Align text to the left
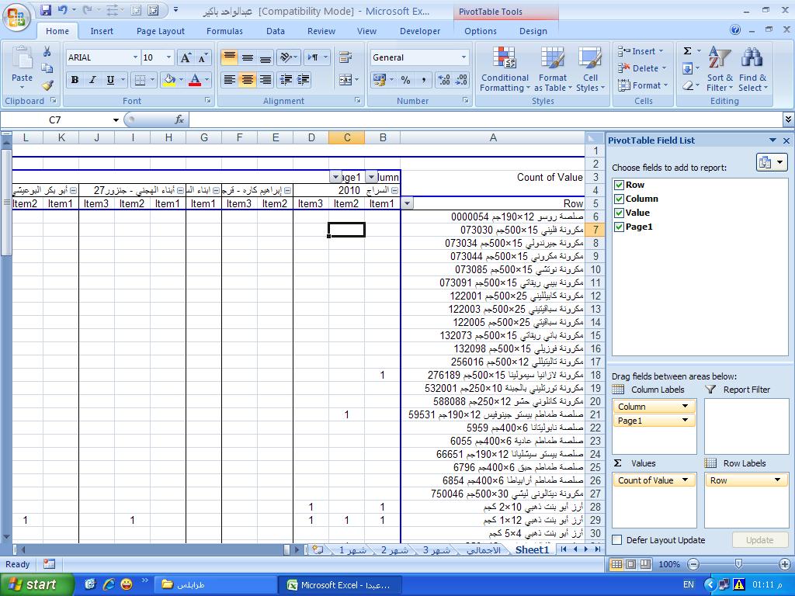 (230, 80)
